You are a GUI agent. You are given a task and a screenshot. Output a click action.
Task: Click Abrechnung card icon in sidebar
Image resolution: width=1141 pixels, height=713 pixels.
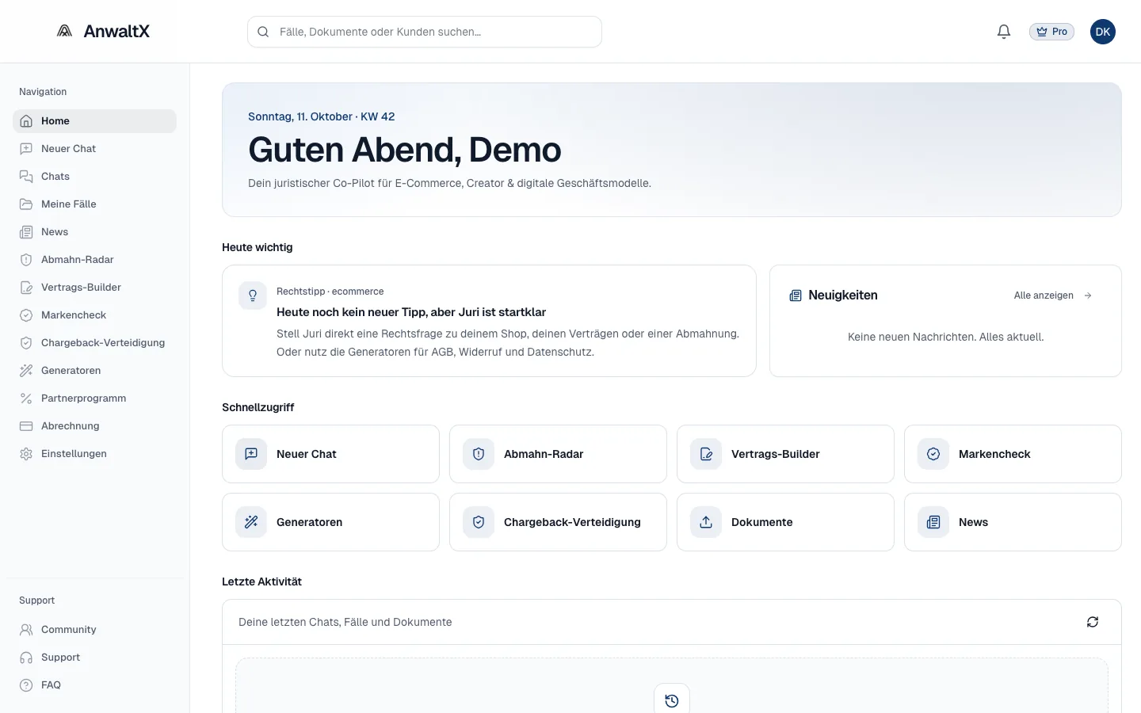click(26, 426)
